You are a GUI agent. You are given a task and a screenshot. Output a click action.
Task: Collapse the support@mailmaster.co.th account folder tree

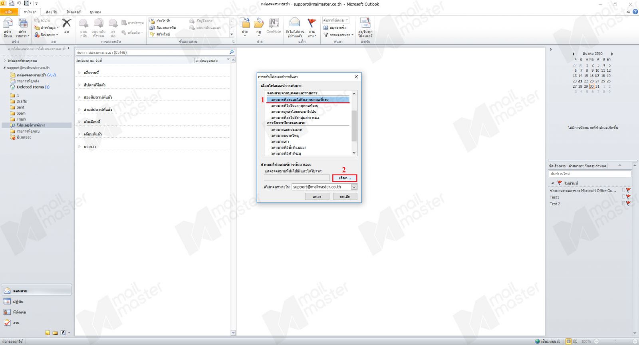point(4,68)
